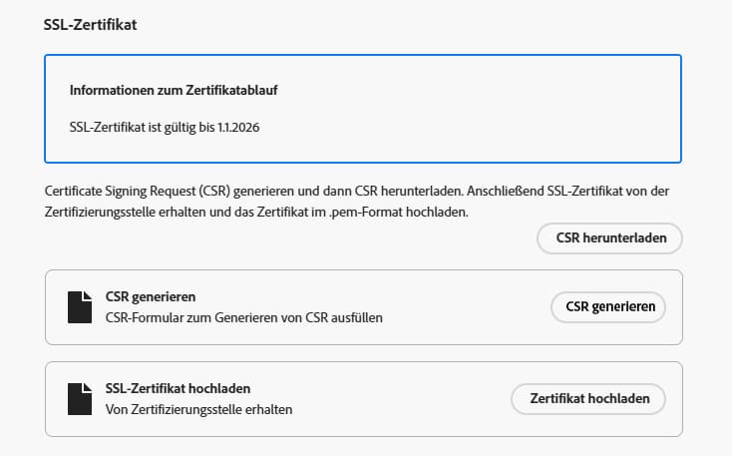Click the document icon beside CSR generieren
Screen dimensions: 732x456
80,307
